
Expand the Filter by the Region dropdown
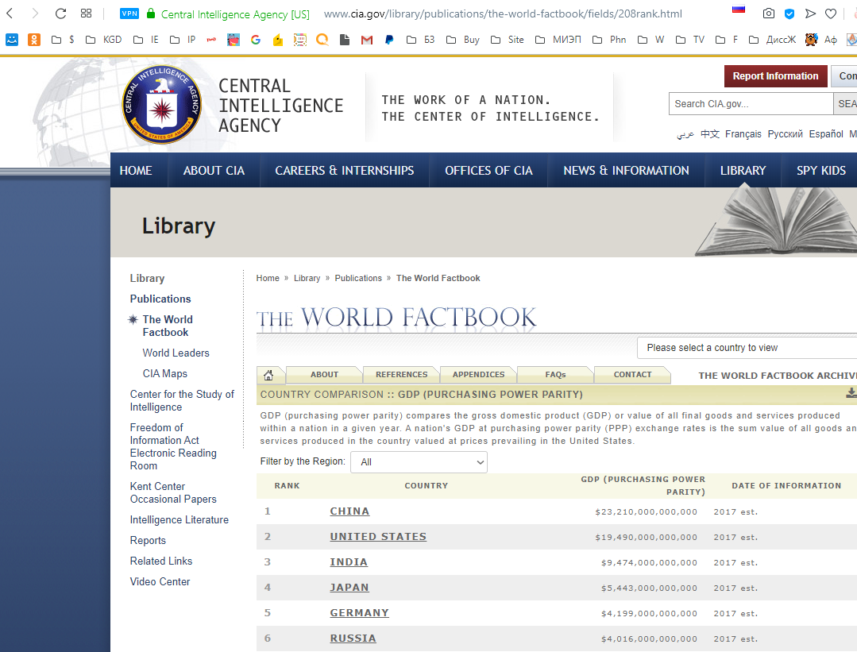(419, 462)
